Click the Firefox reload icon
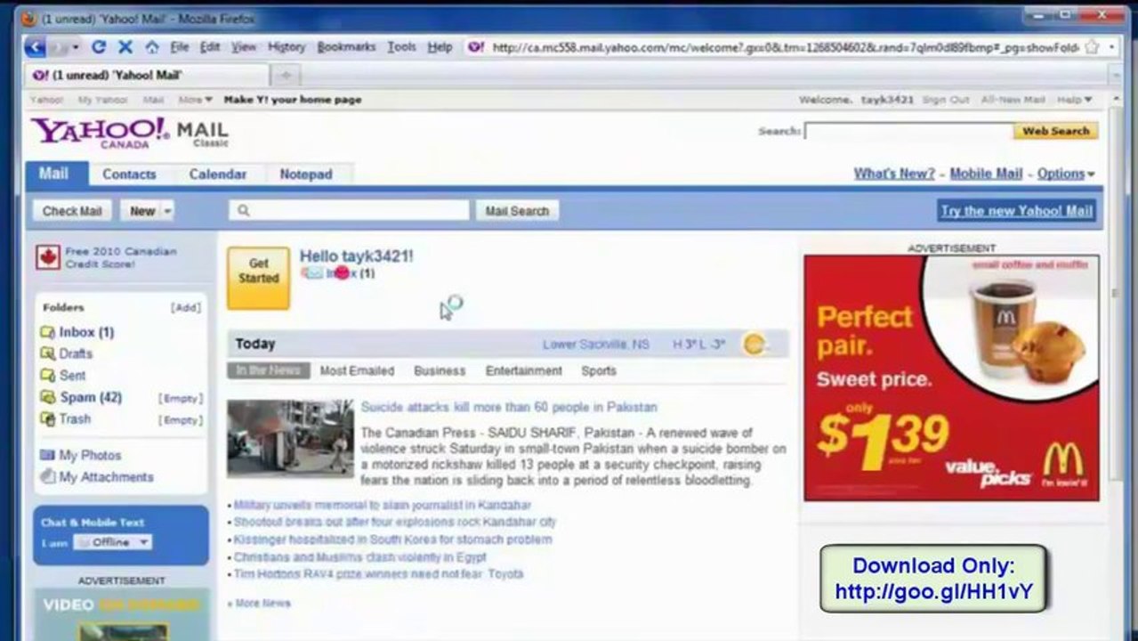 (99, 47)
